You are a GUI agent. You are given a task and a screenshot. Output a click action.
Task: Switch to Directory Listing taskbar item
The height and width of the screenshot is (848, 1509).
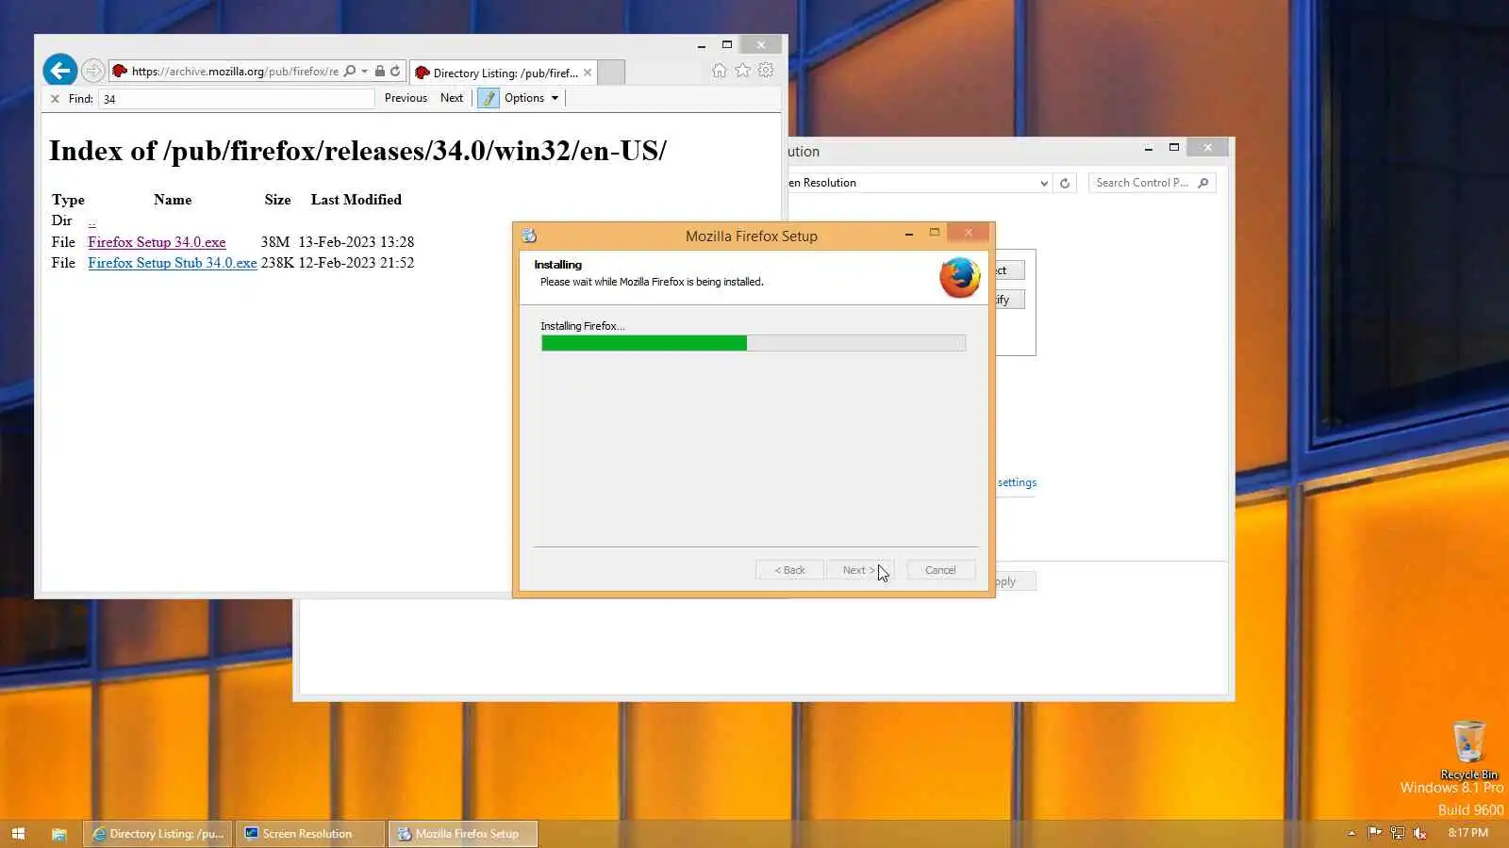(x=158, y=834)
